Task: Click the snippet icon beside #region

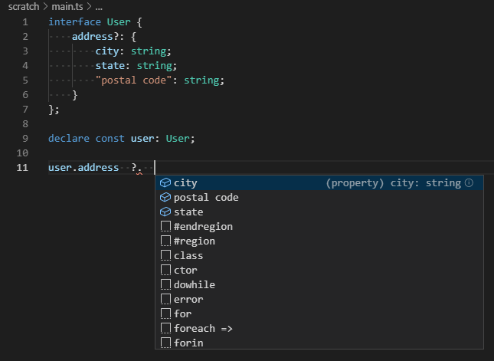Action: pyautogui.click(x=165, y=241)
